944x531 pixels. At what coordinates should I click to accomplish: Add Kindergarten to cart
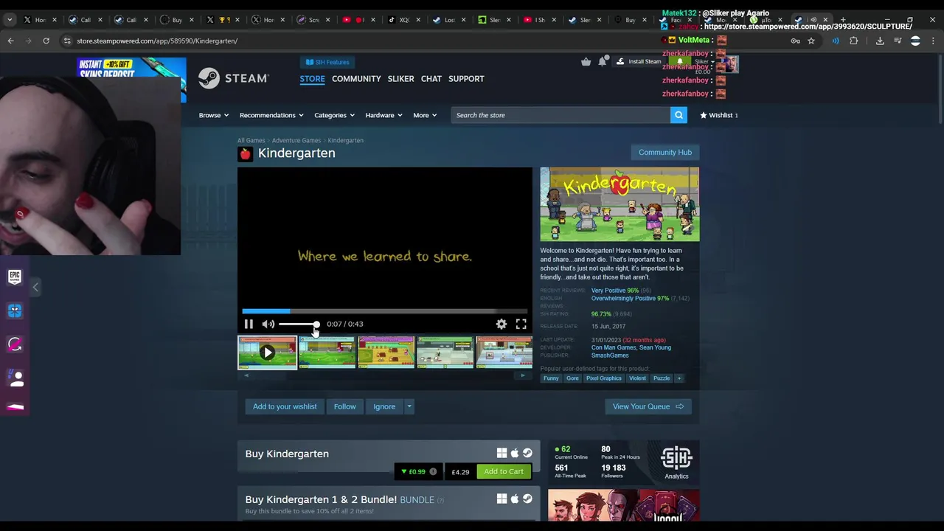[504, 471]
